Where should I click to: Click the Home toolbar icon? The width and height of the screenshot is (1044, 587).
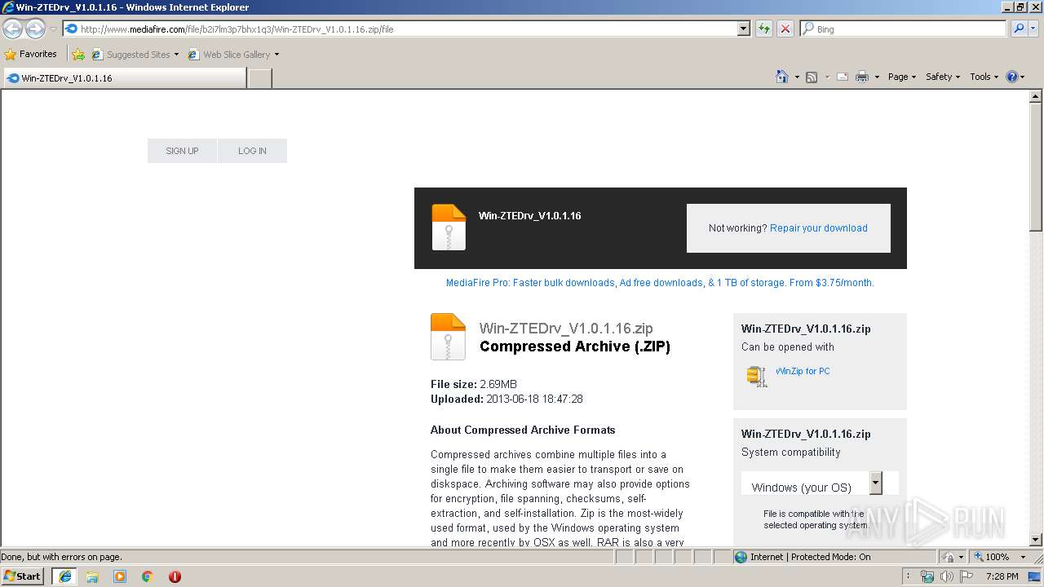pyautogui.click(x=781, y=77)
